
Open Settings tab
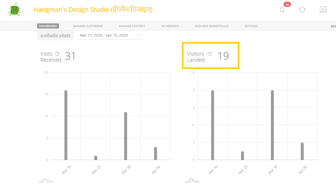(x=251, y=26)
